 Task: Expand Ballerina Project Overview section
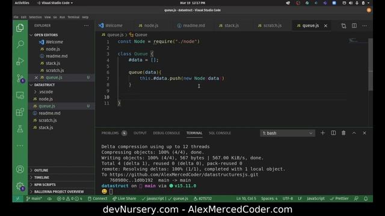pyautogui.click(x=59, y=191)
